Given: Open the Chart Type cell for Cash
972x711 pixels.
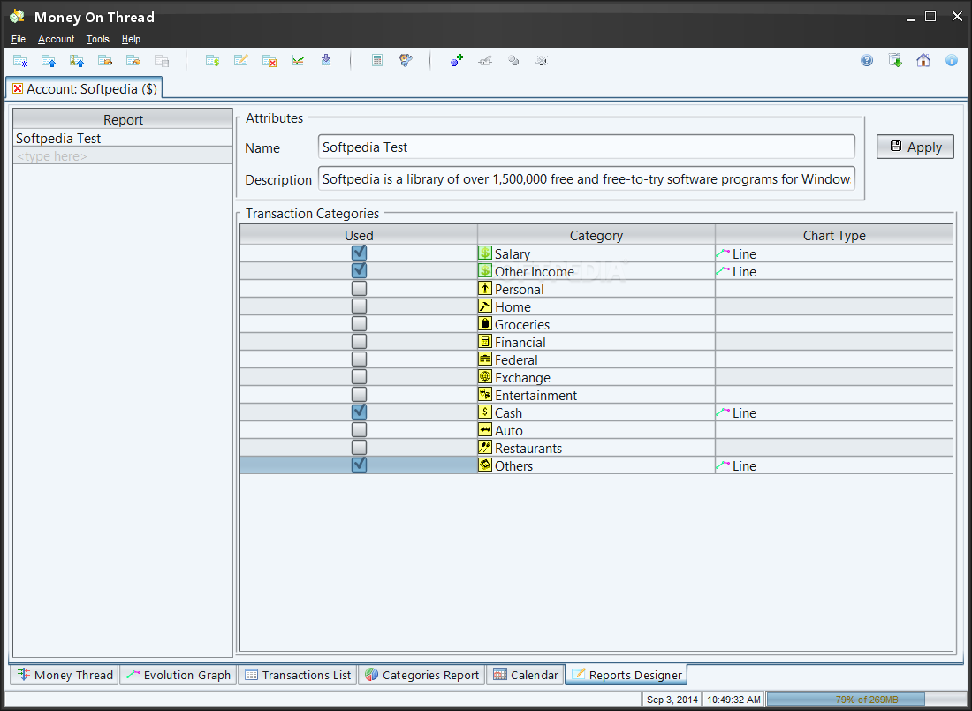Looking at the screenshot, I should pyautogui.click(x=833, y=412).
